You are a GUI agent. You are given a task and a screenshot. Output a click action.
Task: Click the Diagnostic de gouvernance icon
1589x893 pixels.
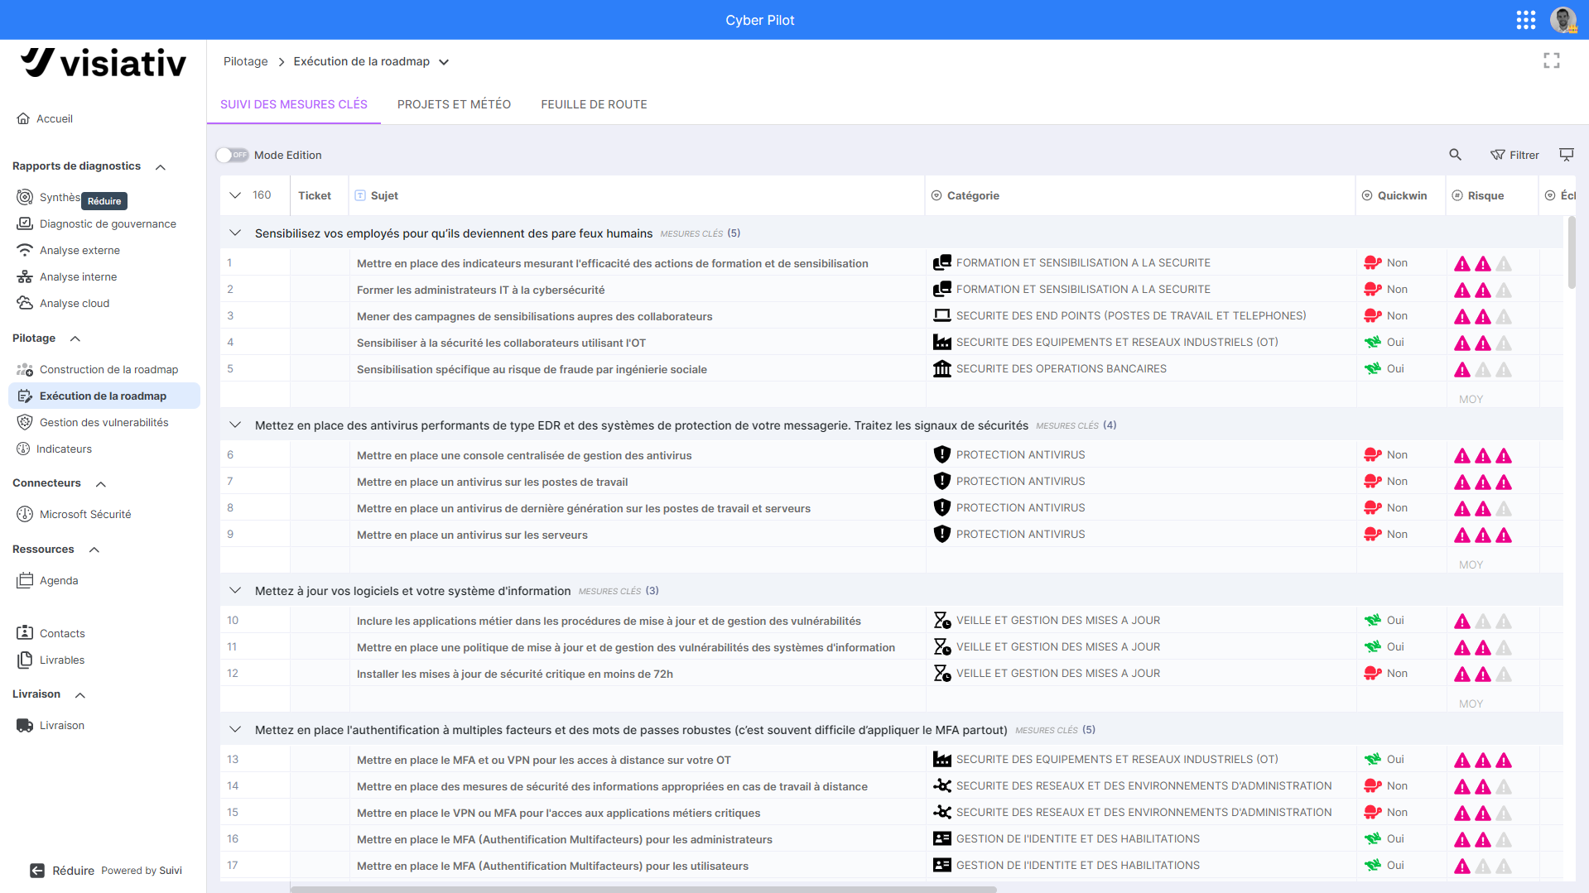(25, 223)
